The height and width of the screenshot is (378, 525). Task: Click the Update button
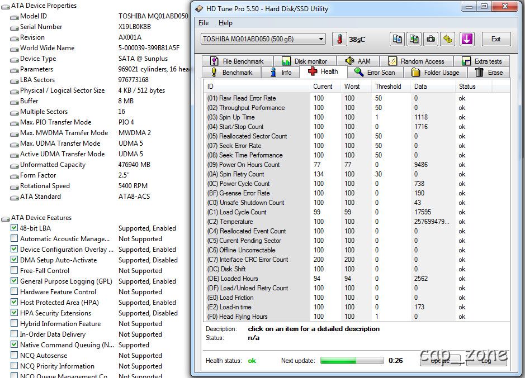(x=440, y=361)
